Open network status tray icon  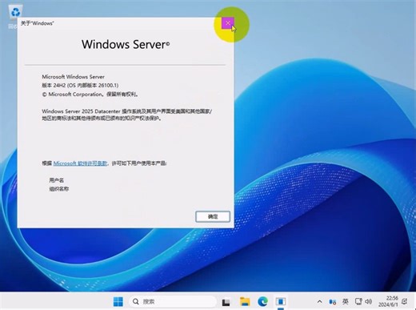pyautogui.click(x=358, y=302)
